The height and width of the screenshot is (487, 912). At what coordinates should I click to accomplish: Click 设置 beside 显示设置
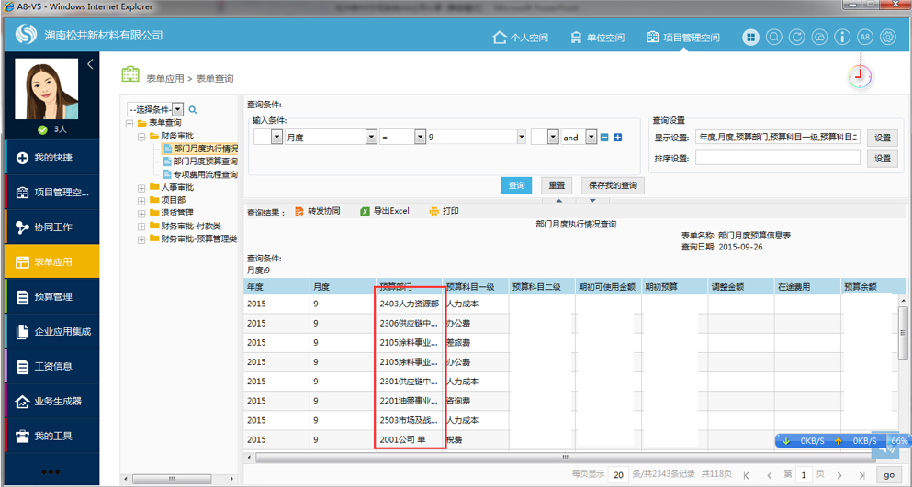[x=883, y=138]
